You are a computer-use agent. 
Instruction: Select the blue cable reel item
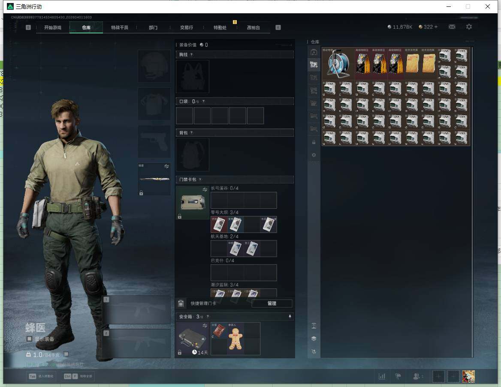click(338, 63)
